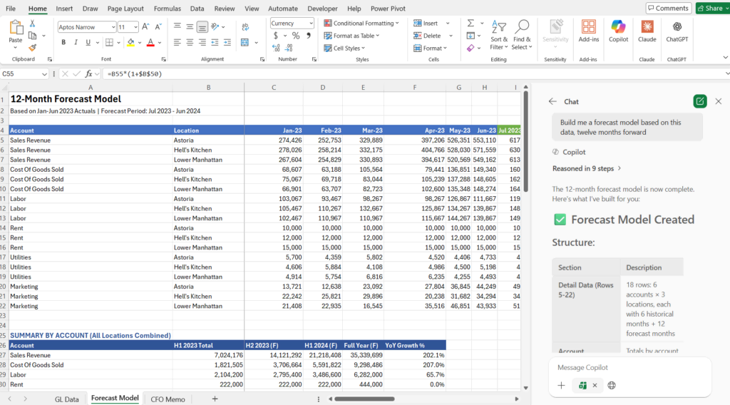Toggle Bottom Align
Viewport: 730px width, 405px height.
point(202,27)
